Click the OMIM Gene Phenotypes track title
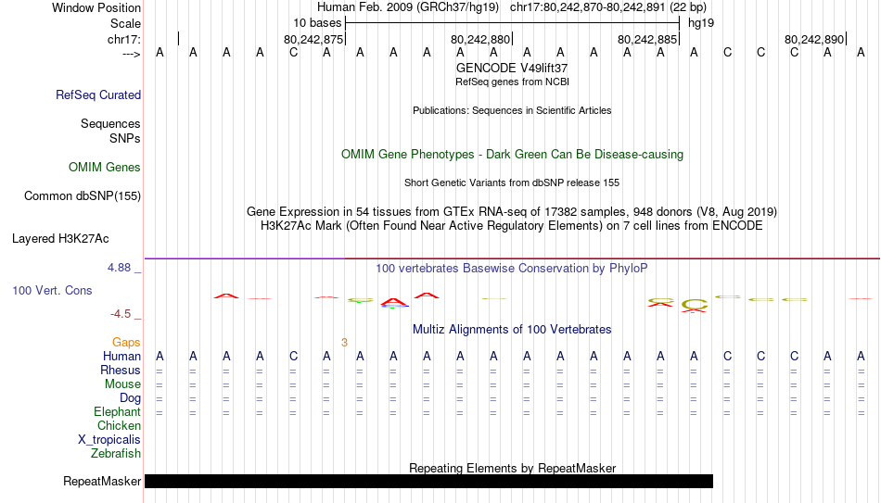881x503 pixels. (x=512, y=155)
